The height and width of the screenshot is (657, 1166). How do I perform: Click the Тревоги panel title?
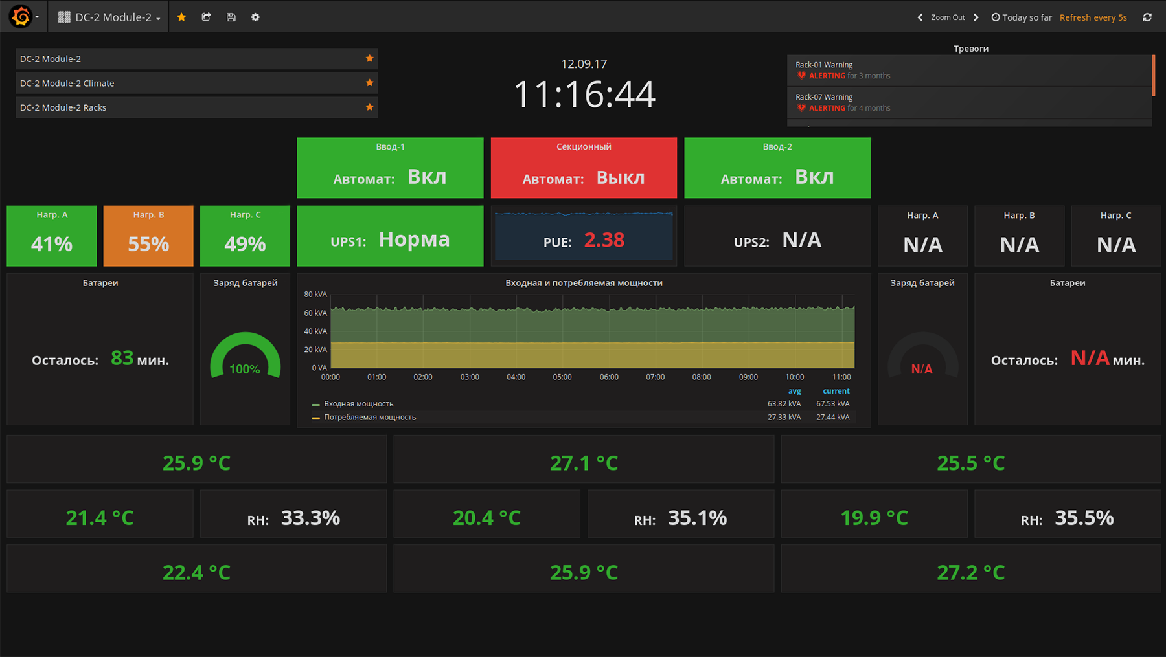970,49
